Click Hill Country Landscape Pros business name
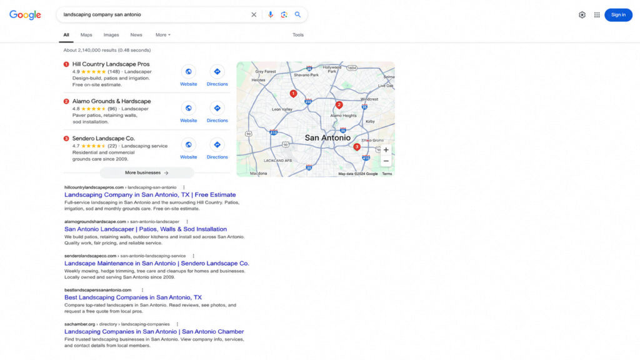 [x=111, y=64]
